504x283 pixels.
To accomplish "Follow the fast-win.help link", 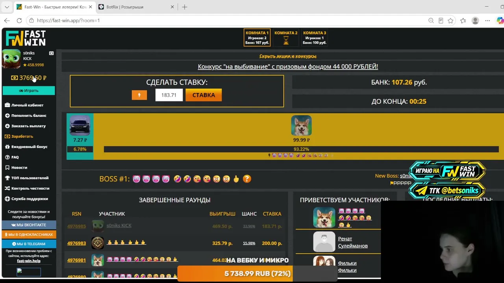I will pyautogui.click(x=29, y=261).
